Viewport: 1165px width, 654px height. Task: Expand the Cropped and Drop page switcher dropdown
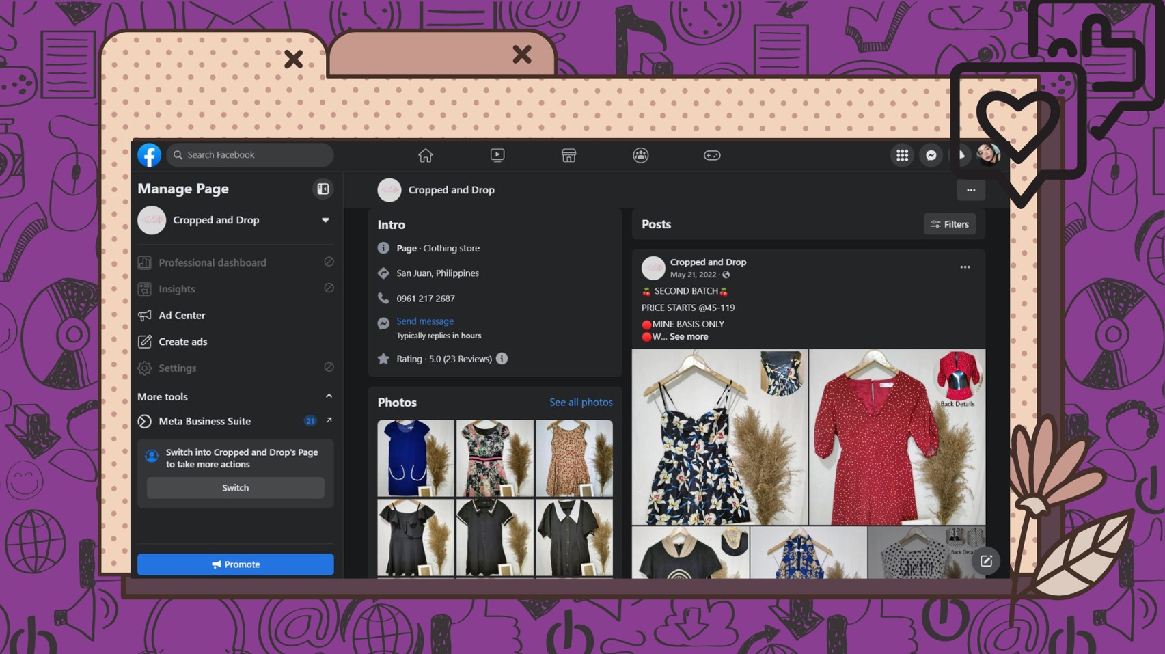[325, 220]
